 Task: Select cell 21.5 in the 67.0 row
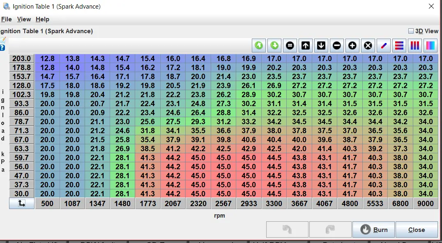pyautogui.click(x=97, y=139)
